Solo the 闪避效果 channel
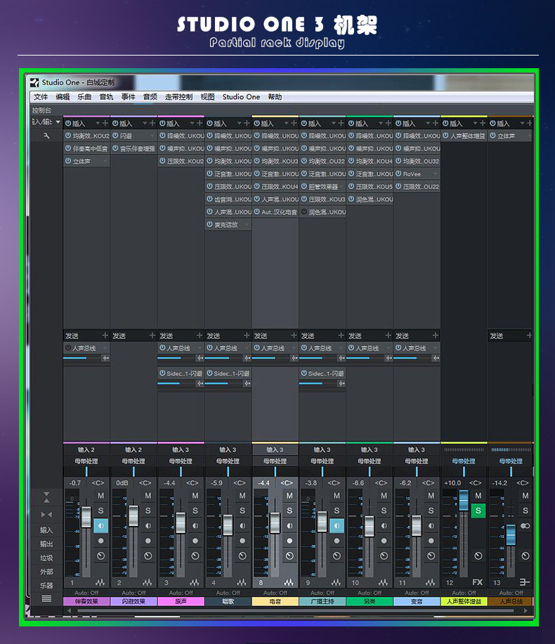The width and height of the screenshot is (555, 644). pyautogui.click(x=148, y=510)
